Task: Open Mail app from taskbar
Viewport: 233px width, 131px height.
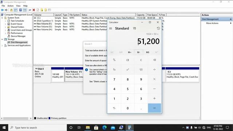Action: click(x=113, y=128)
